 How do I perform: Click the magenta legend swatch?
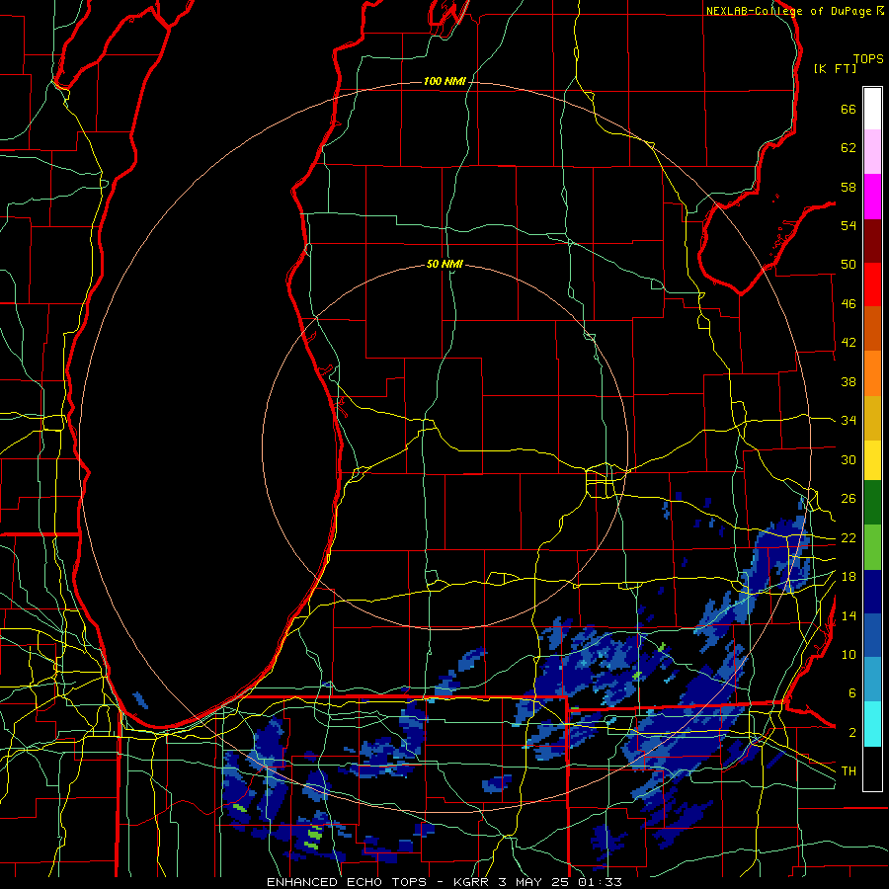pos(872,197)
